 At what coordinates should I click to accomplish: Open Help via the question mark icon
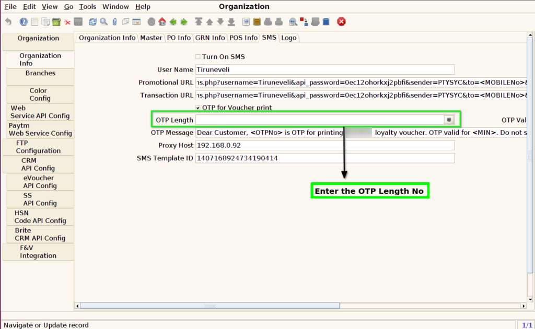pos(24,22)
